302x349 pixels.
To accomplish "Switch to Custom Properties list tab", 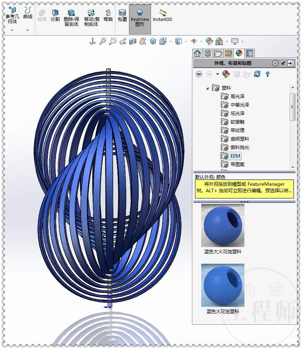I will point(249,53).
